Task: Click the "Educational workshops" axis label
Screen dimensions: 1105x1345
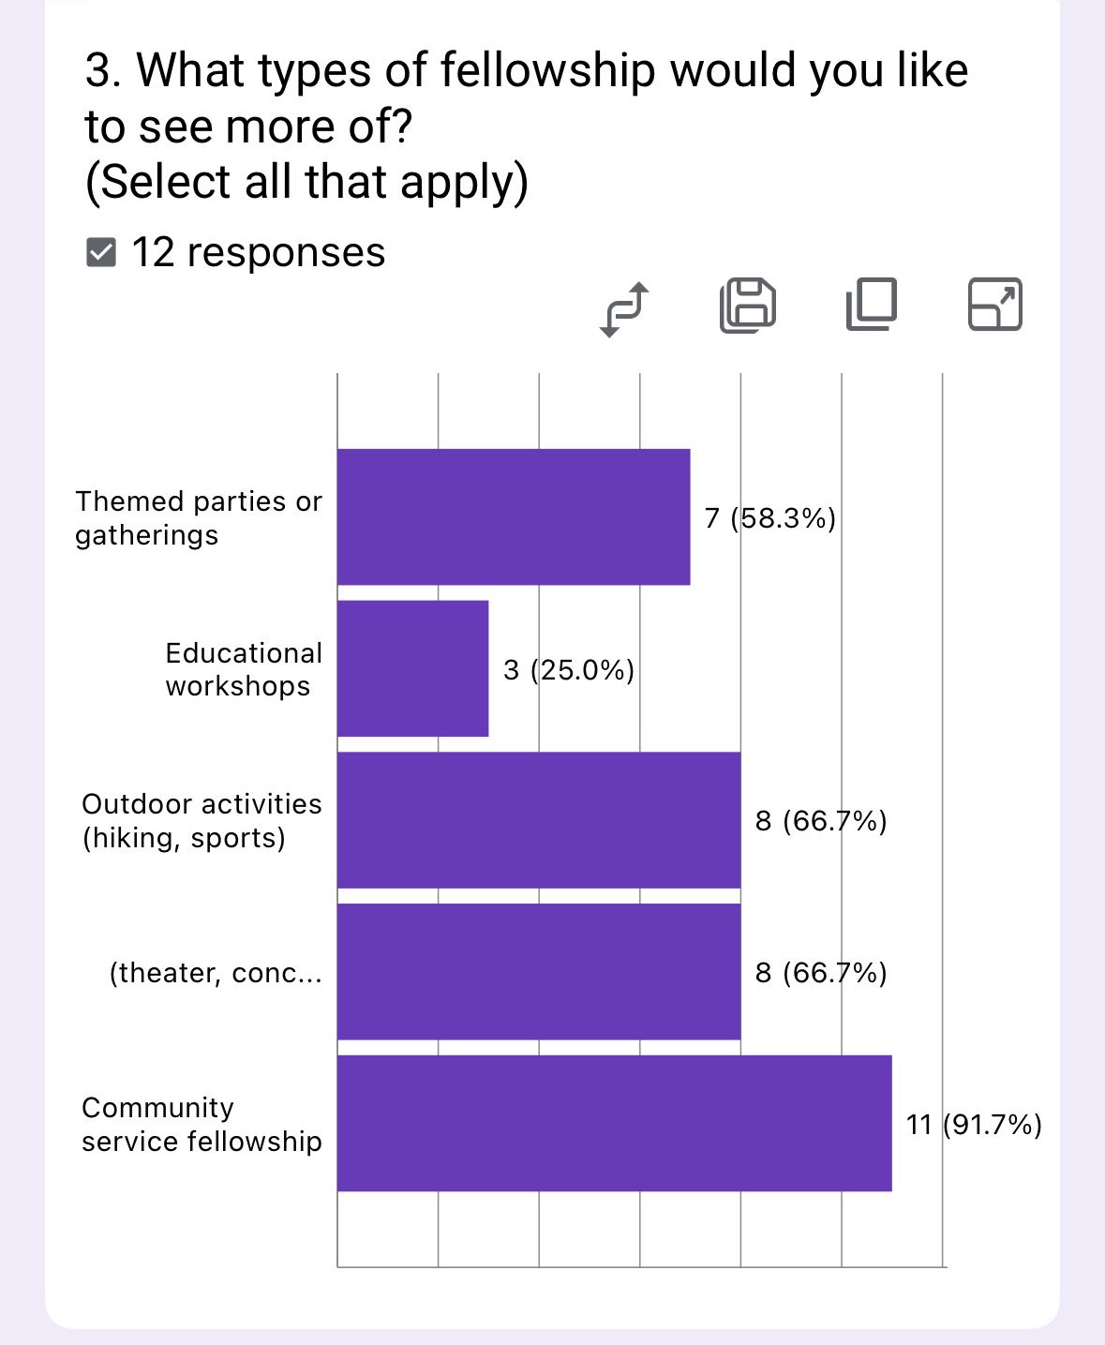Action: click(243, 669)
